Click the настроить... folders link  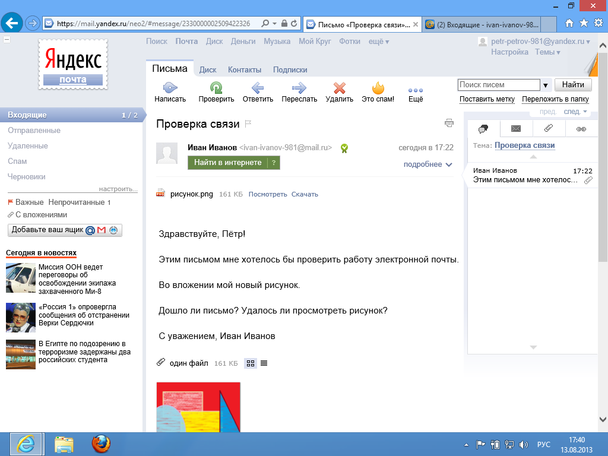pyautogui.click(x=118, y=189)
